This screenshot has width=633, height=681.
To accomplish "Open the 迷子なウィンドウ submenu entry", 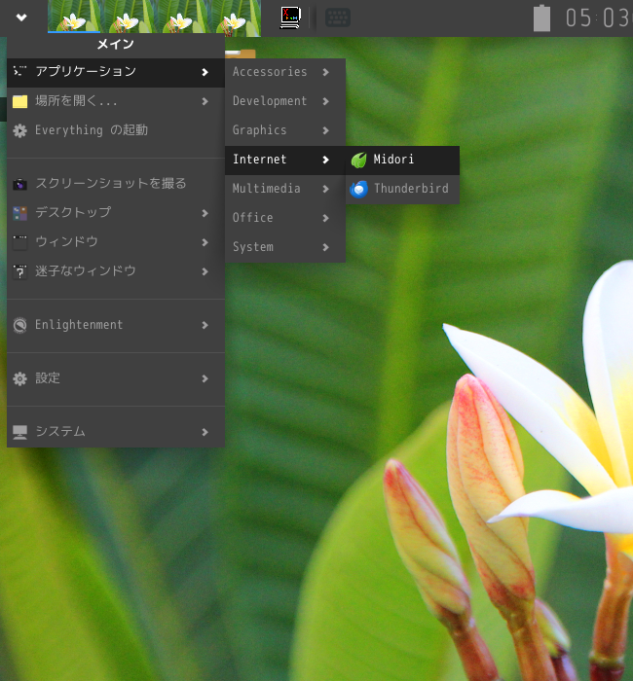I will pyautogui.click(x=116, y=271).
